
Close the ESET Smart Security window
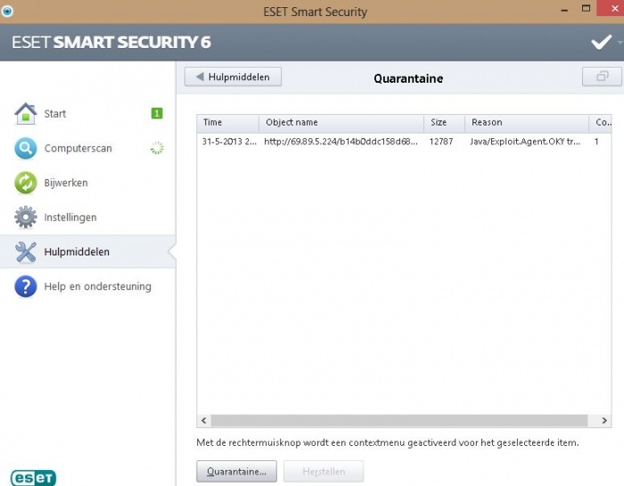(x=612, y=8)
